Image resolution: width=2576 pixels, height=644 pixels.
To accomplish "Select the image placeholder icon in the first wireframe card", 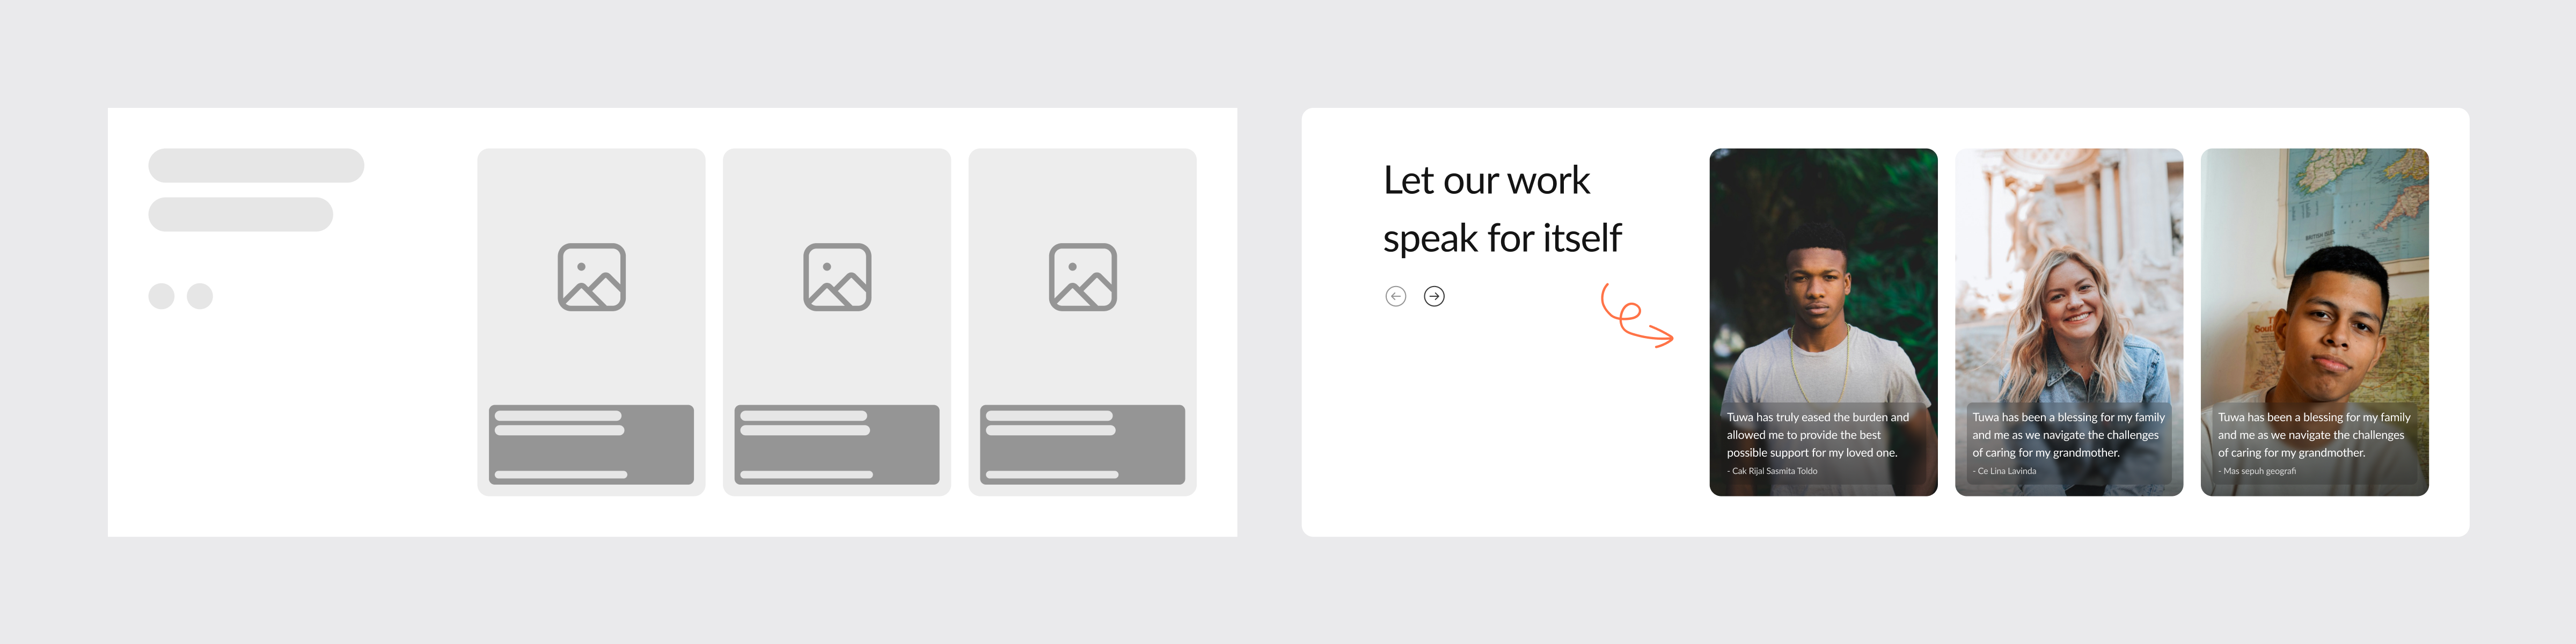I will (591, 277).
